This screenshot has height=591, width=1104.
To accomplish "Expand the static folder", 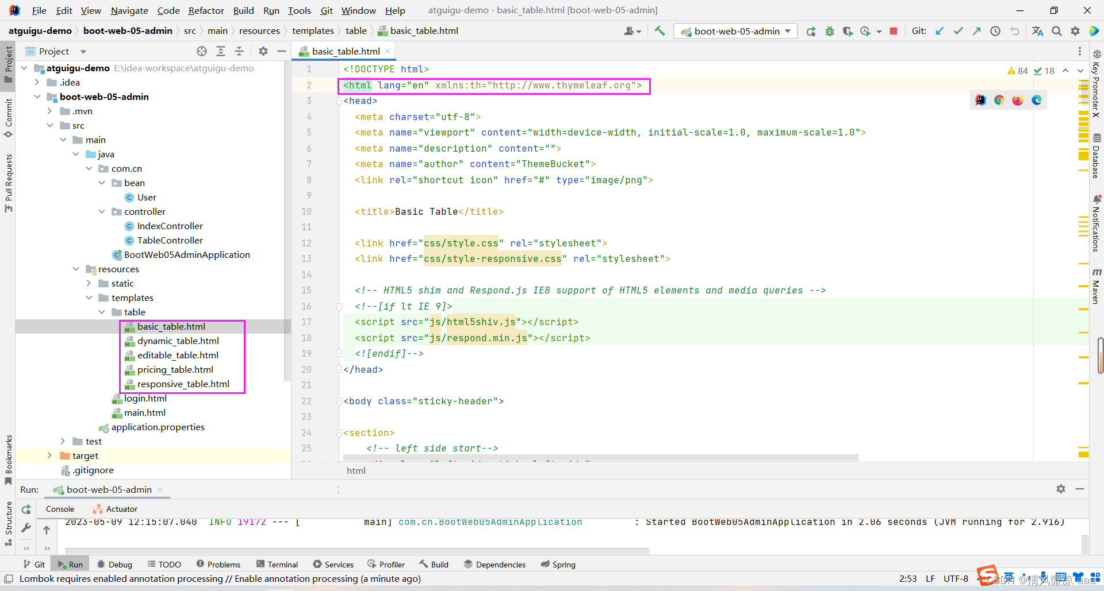I will [89, 283].
